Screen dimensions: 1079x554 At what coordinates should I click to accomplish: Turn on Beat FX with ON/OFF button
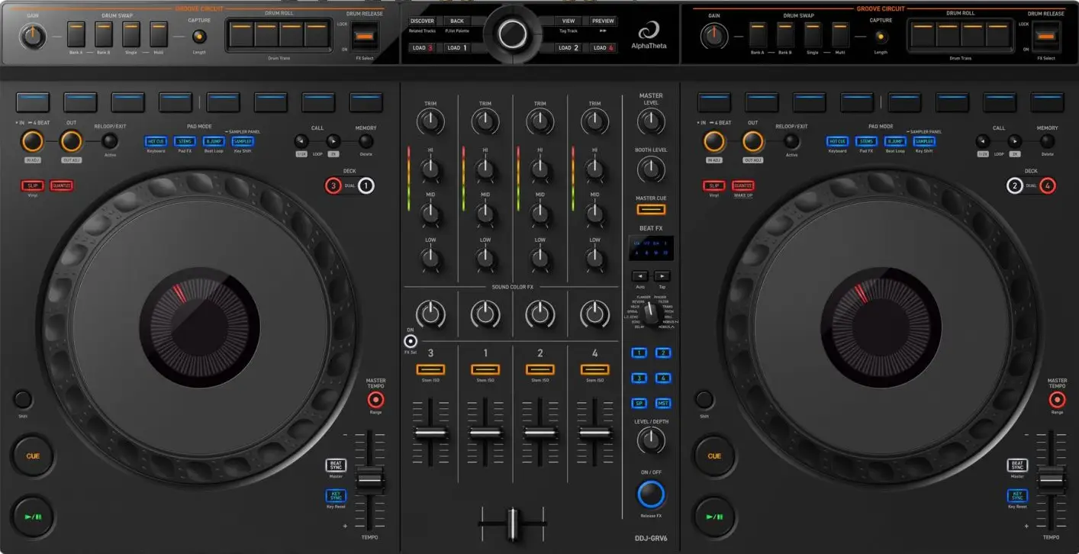tap(651, 494)
